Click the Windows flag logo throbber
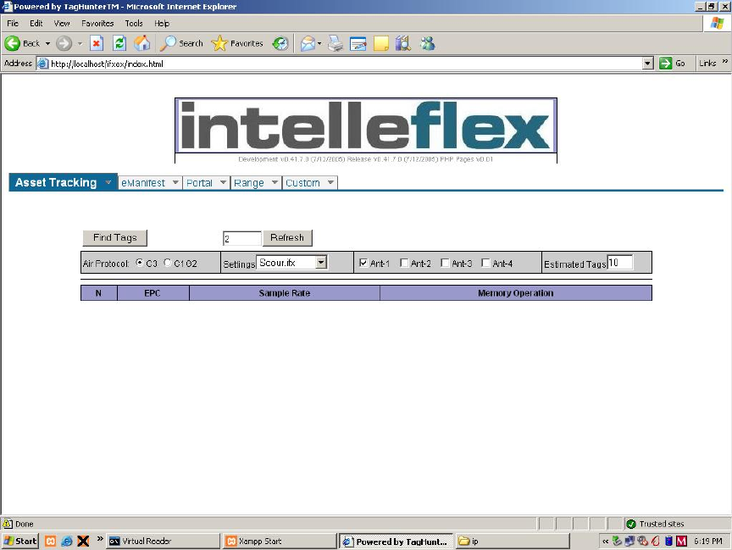 pyautogui.click(x=717, y=23)
